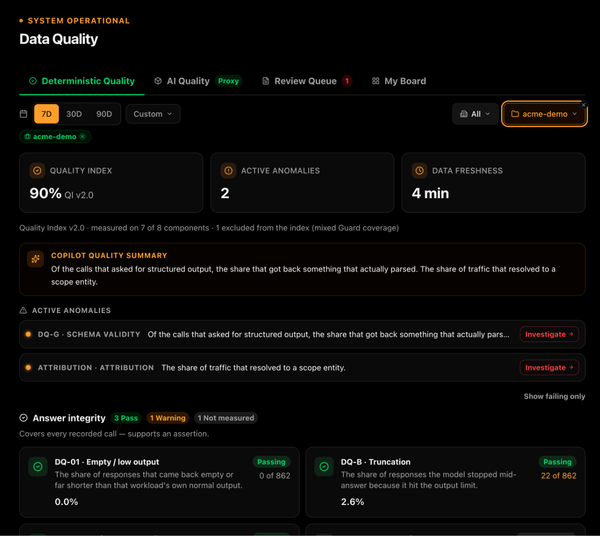Image resolution: width=600 pixels, height=536 pixels.
Task: Select the 30D time range
Action: tap(74, 114)
